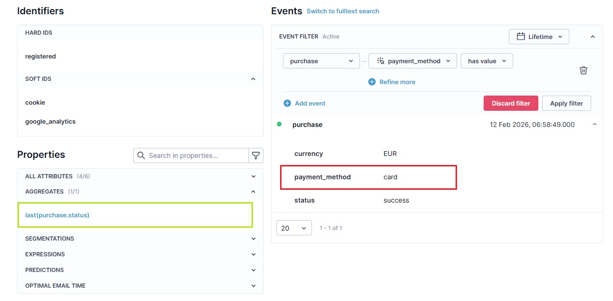Viewport: 613px width, 301px height.
Task: Collapse the Event Filter panel chevron
Action: click(593, 37)
